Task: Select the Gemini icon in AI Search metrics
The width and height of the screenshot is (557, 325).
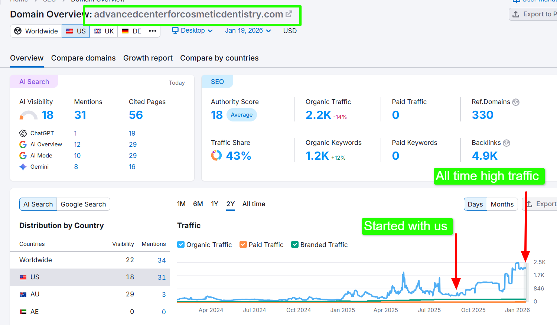Action: [23, 166]
